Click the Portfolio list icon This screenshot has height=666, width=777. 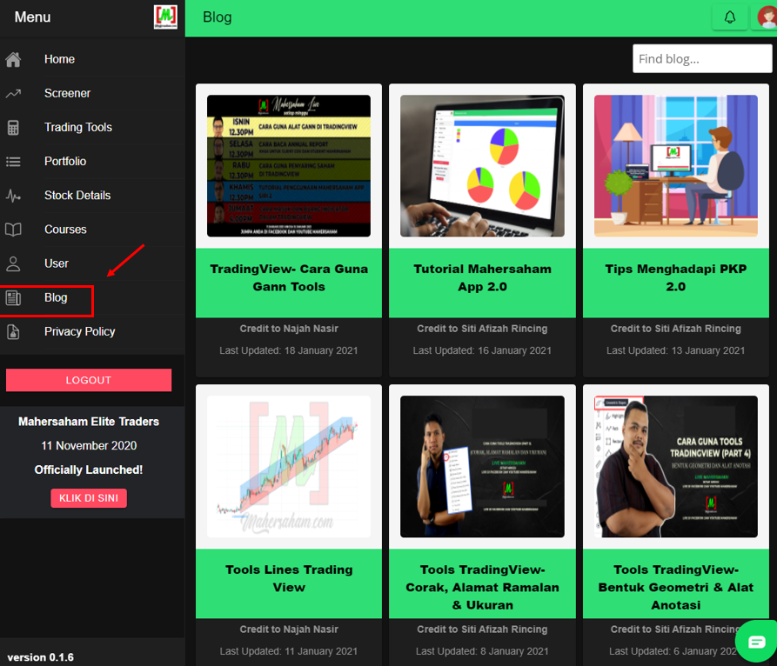13,162
